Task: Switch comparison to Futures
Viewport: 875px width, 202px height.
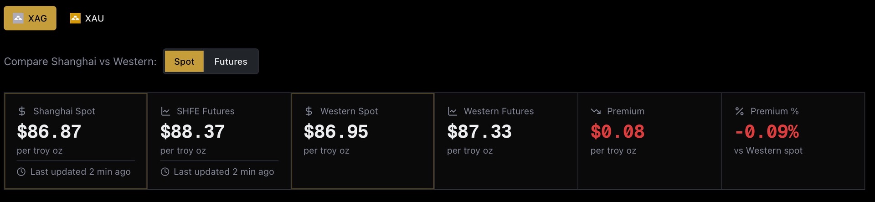Action: [x=231, y=62]
